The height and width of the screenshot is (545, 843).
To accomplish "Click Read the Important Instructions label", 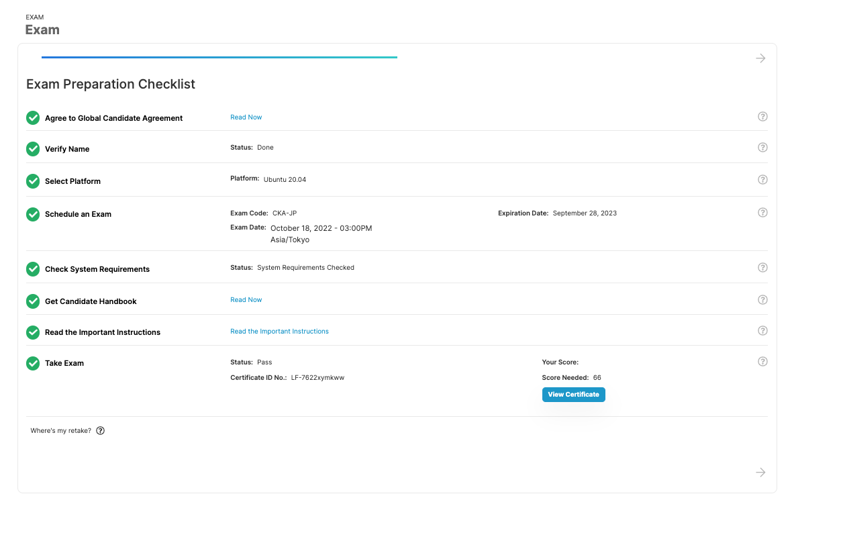I will tap(103, 332).
